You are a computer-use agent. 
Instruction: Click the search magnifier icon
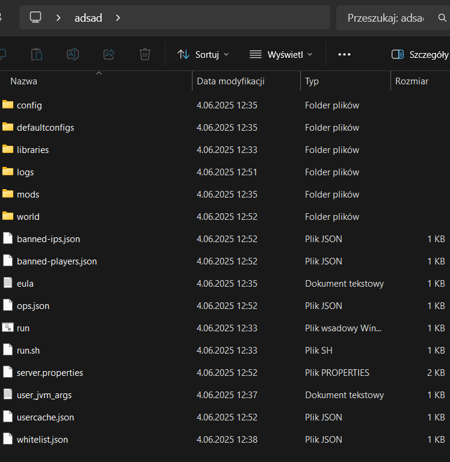tap(442, 17)
